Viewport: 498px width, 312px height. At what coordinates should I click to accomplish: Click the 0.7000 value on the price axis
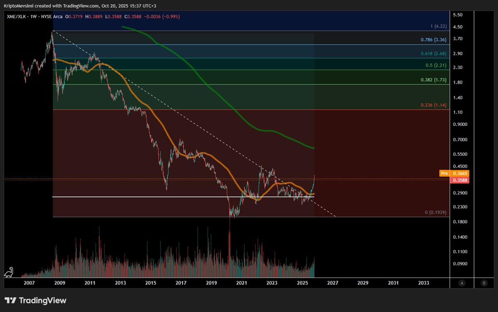[459, 139]
